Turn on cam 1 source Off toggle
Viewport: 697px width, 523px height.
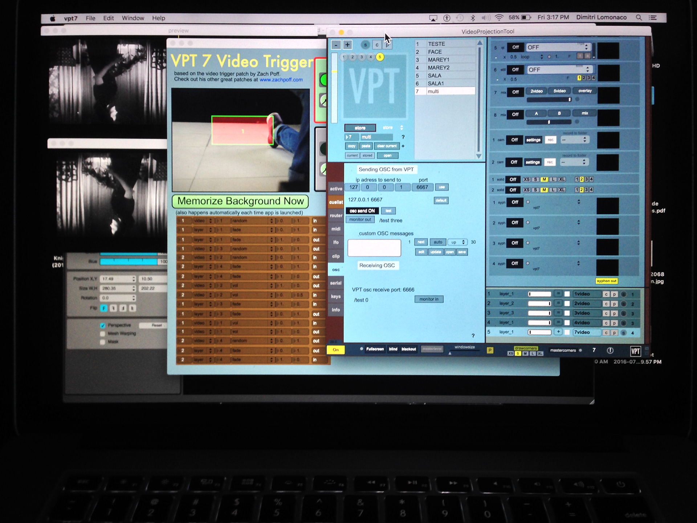coord(514,140)
